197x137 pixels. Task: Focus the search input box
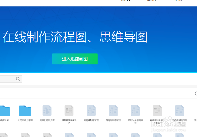[x=11, y=79]
